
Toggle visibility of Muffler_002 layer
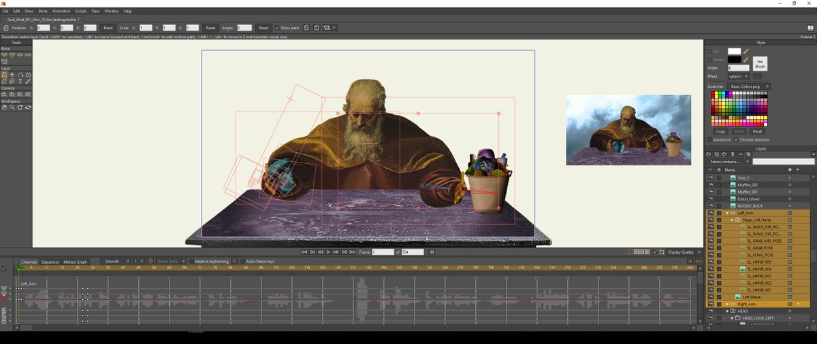tap(711, 185)
